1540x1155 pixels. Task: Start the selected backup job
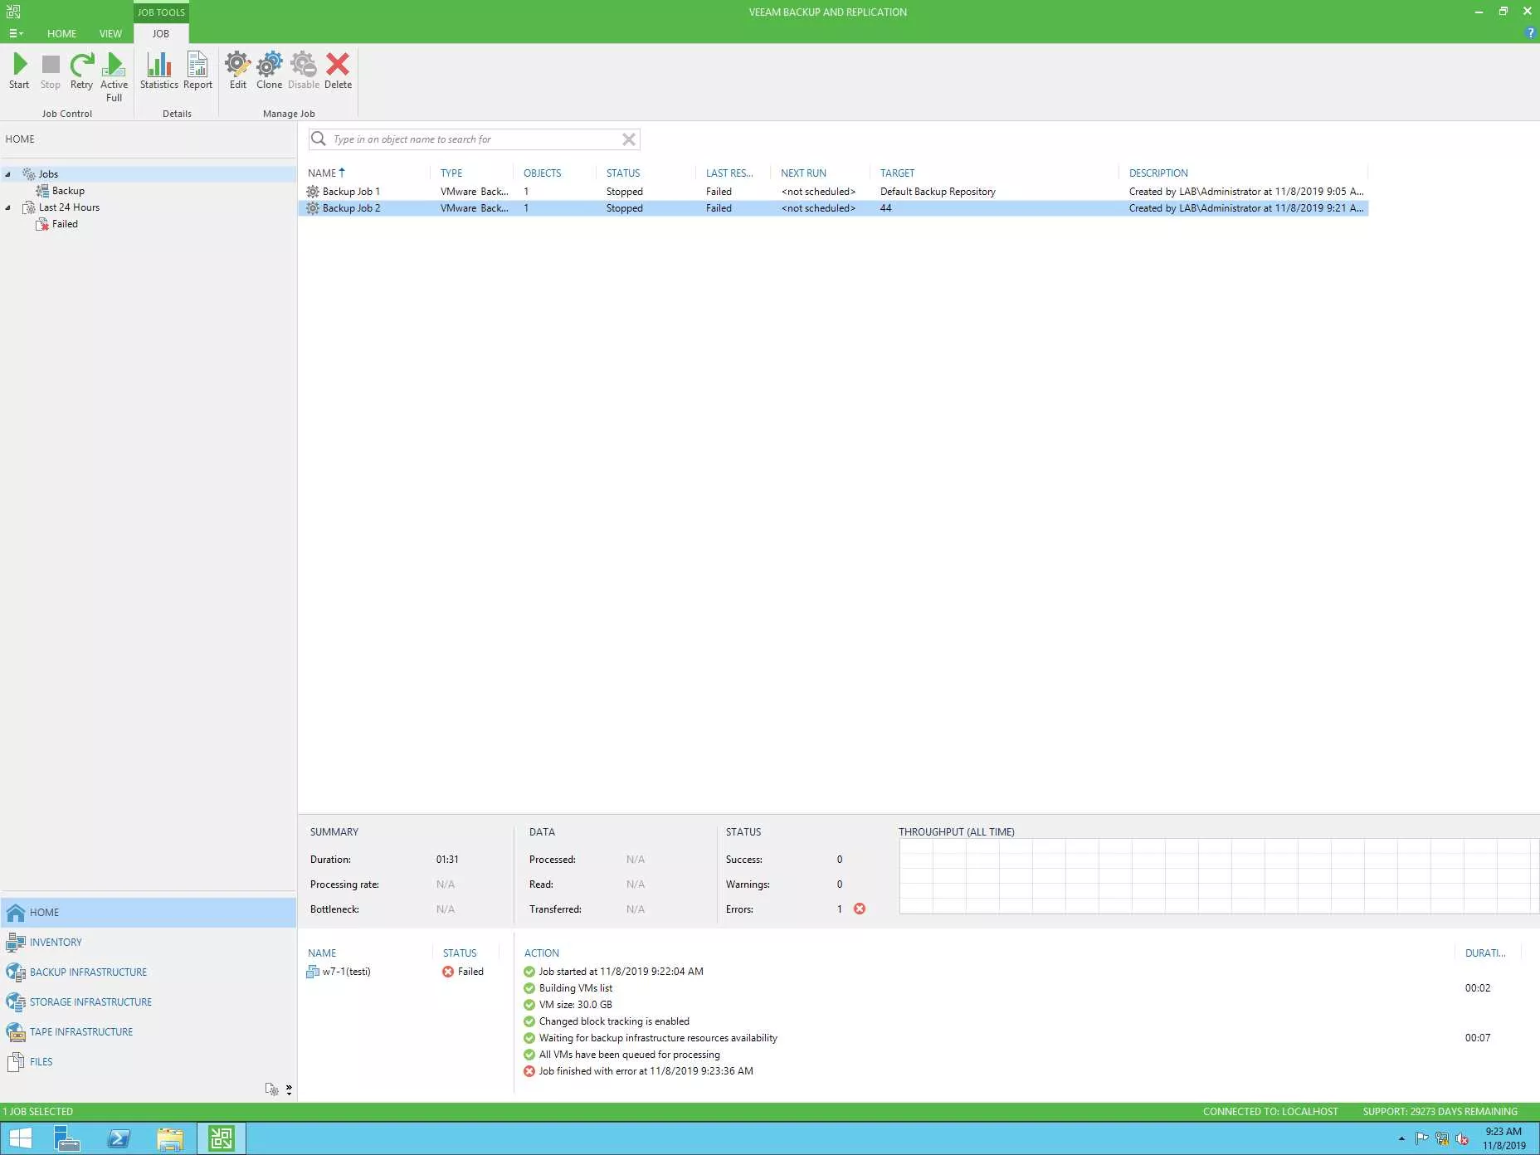(x=19, y=71)
